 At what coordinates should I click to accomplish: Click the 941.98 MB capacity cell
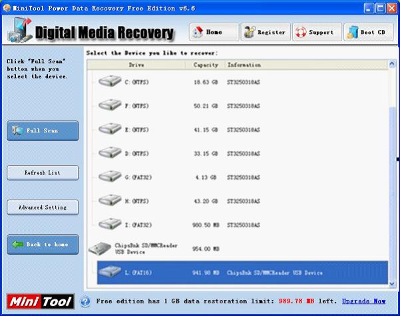[x=206, y=273]
